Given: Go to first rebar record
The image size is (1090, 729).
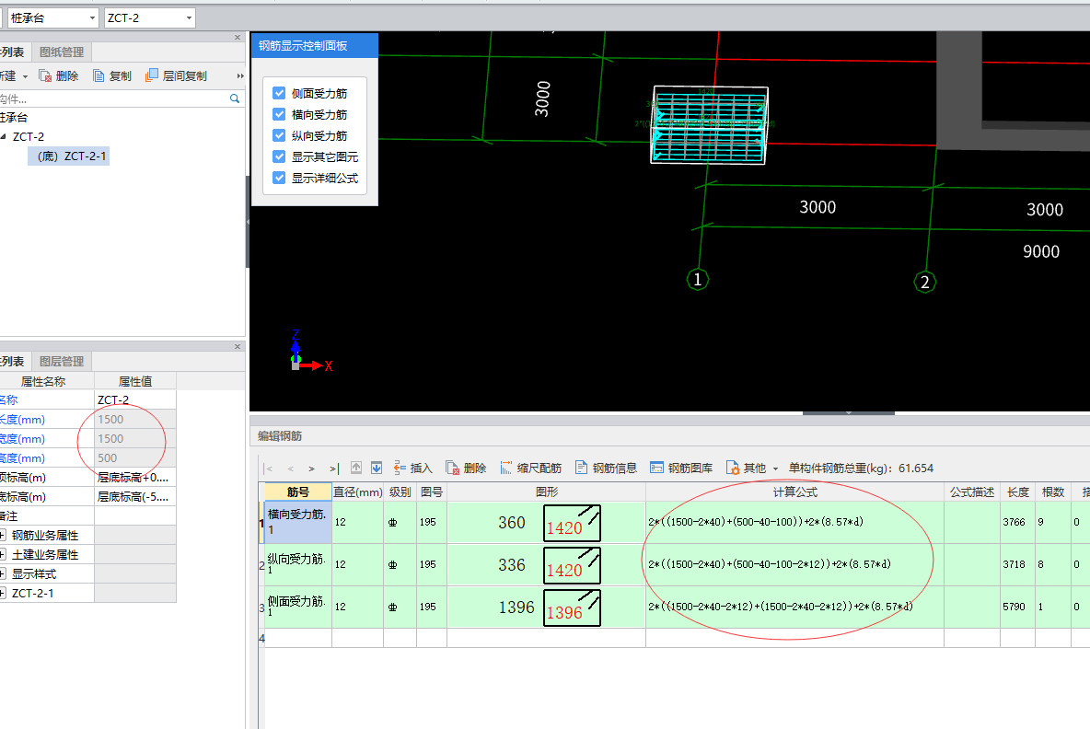Looking at the screenshot, I should pos(269,469).
